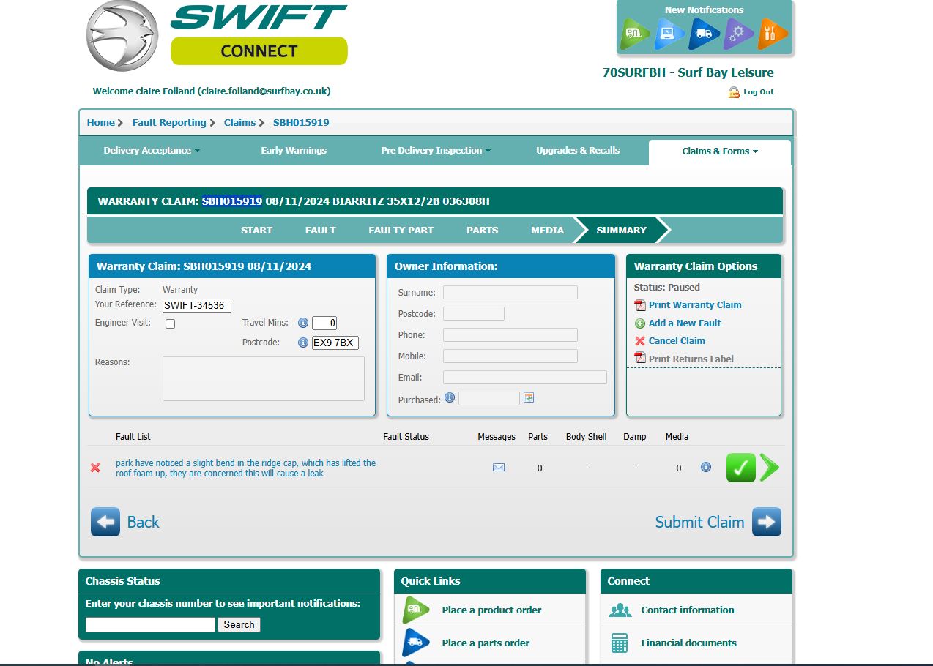This screenshot has width=933, height=666.
Task: Click the green checkmark button on fault
Action: (741, 468)
